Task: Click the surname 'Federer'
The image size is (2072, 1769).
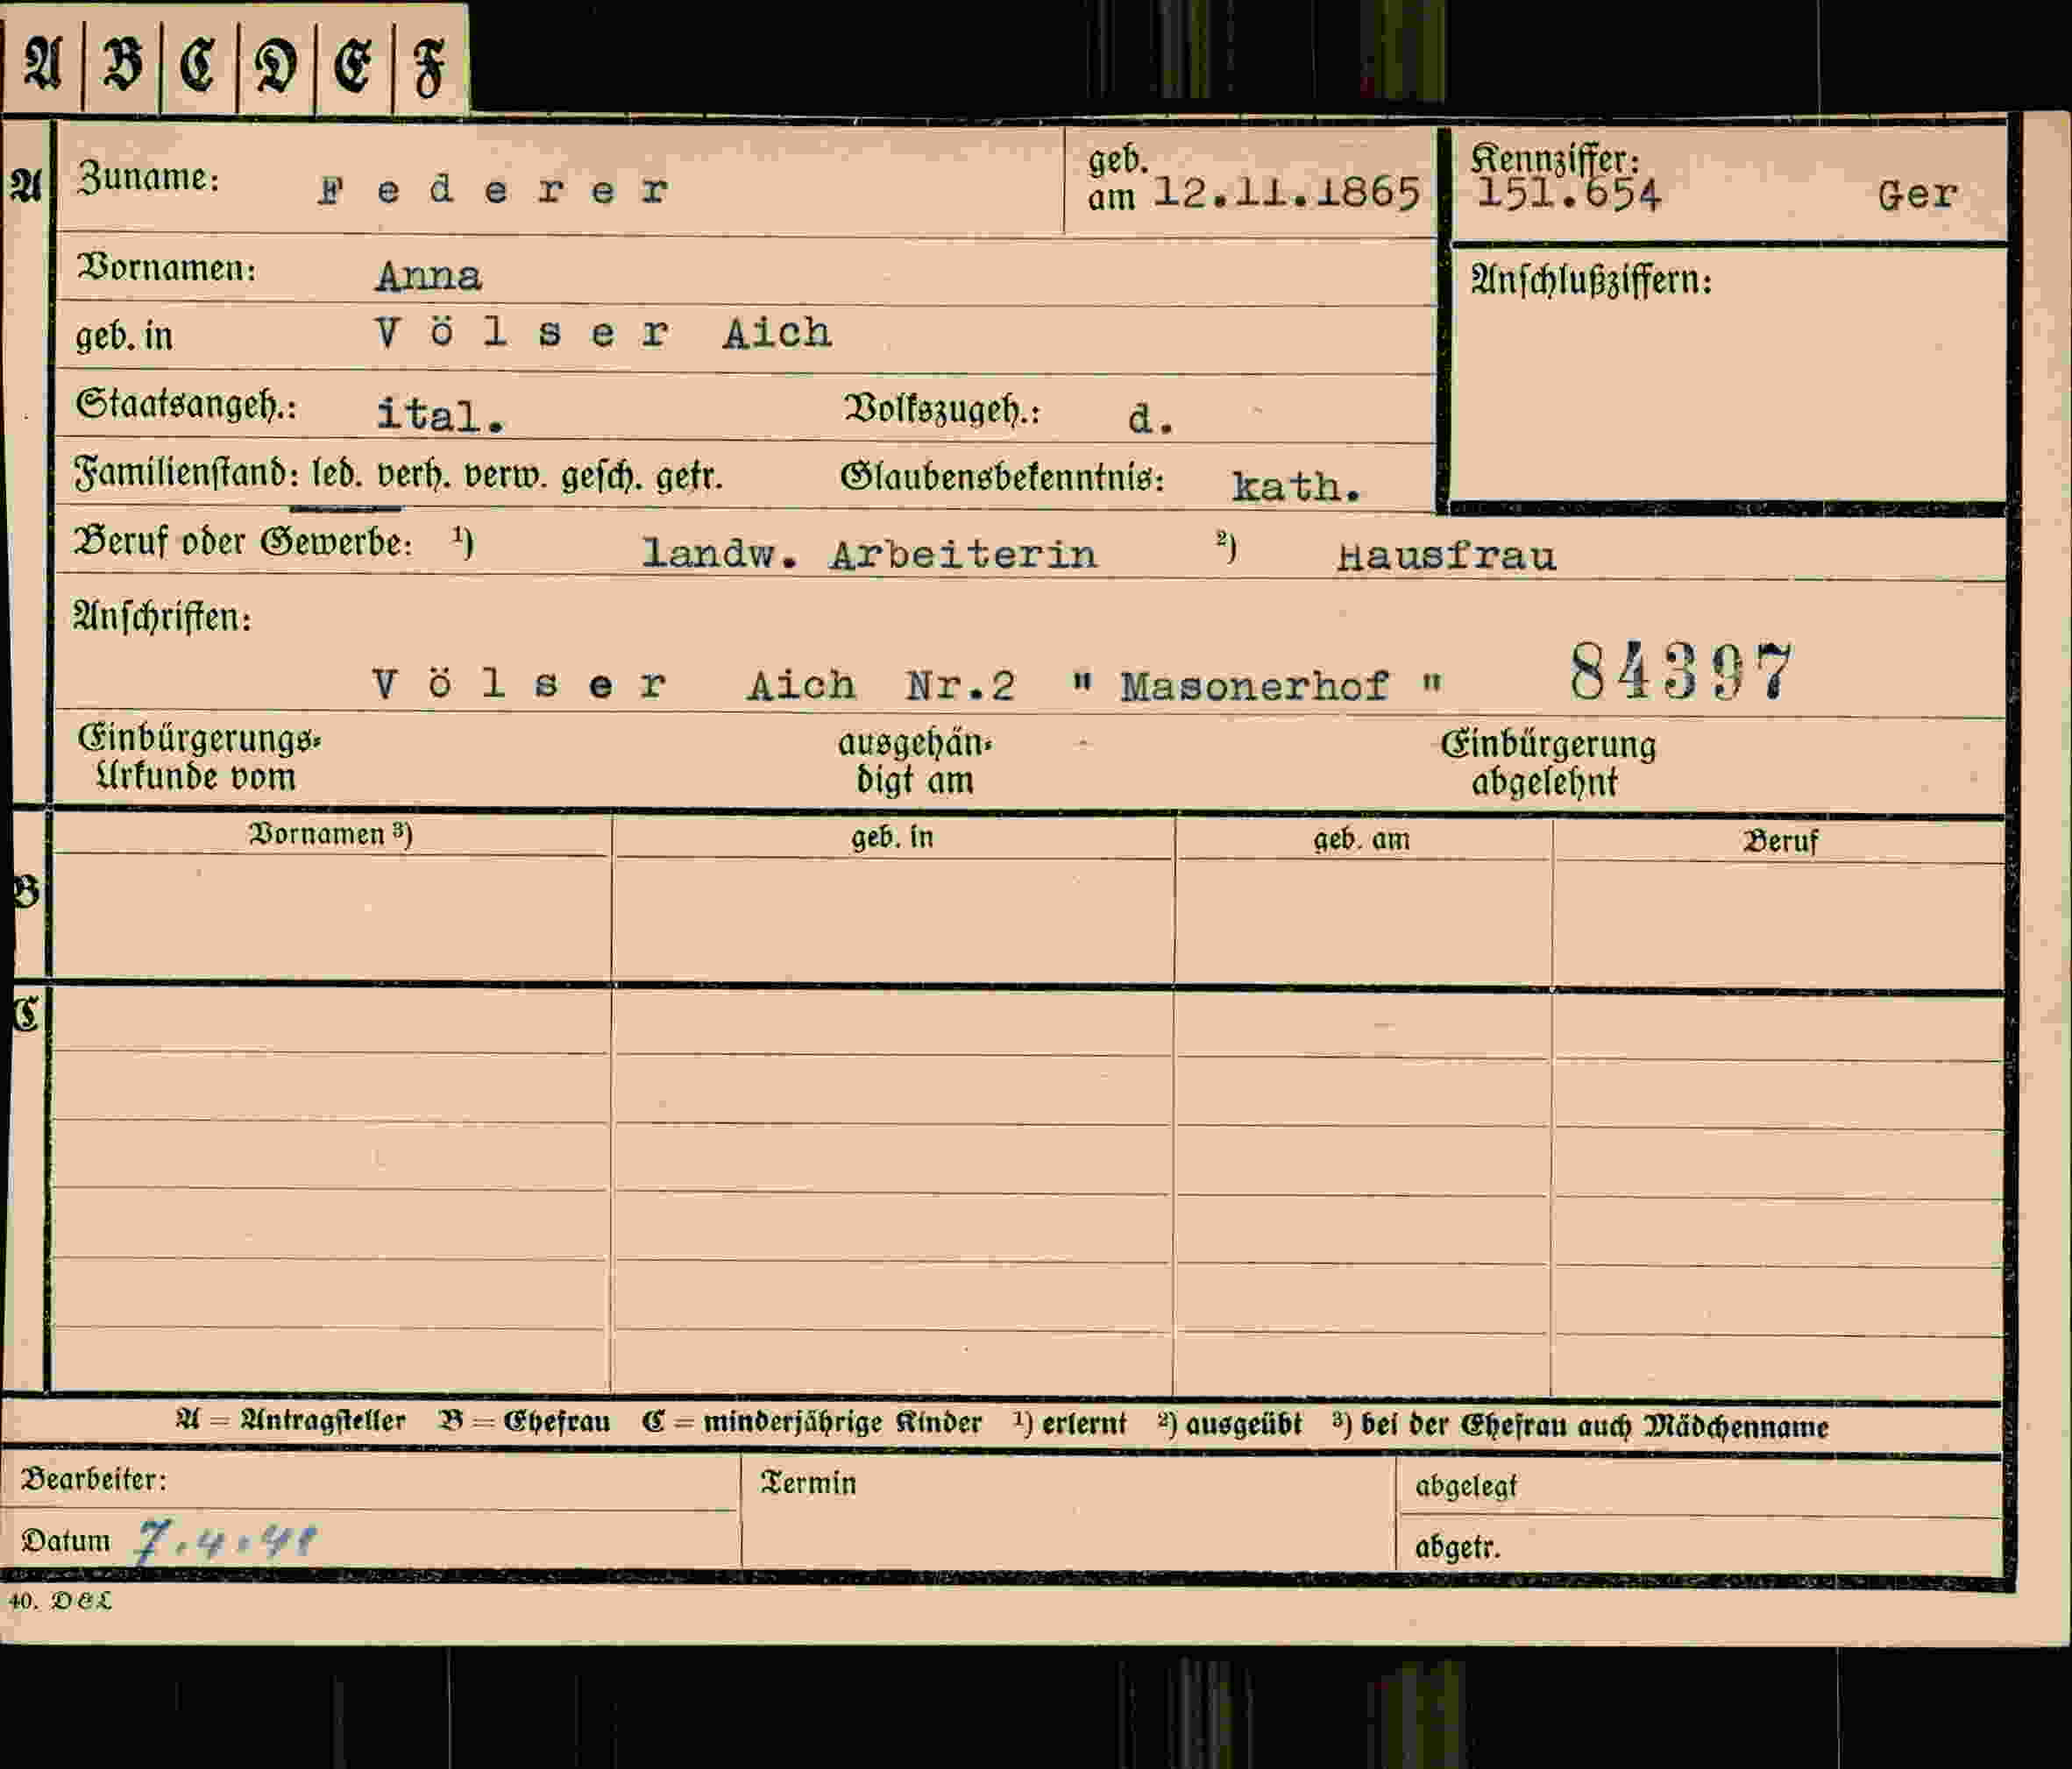Action: click(493, 190)
